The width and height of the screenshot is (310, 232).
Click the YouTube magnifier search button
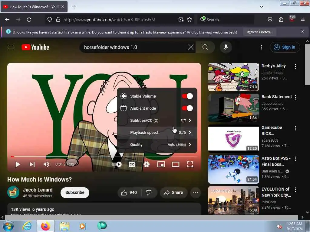pyautogui.click(x=205, y=47)
